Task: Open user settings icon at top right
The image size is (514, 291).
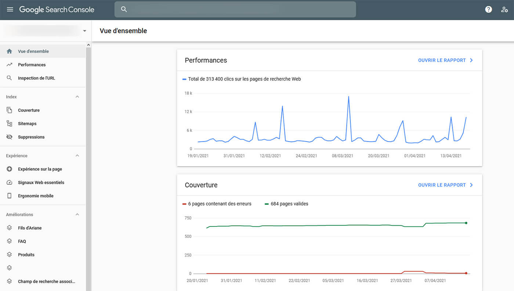Action: point(504,10)
